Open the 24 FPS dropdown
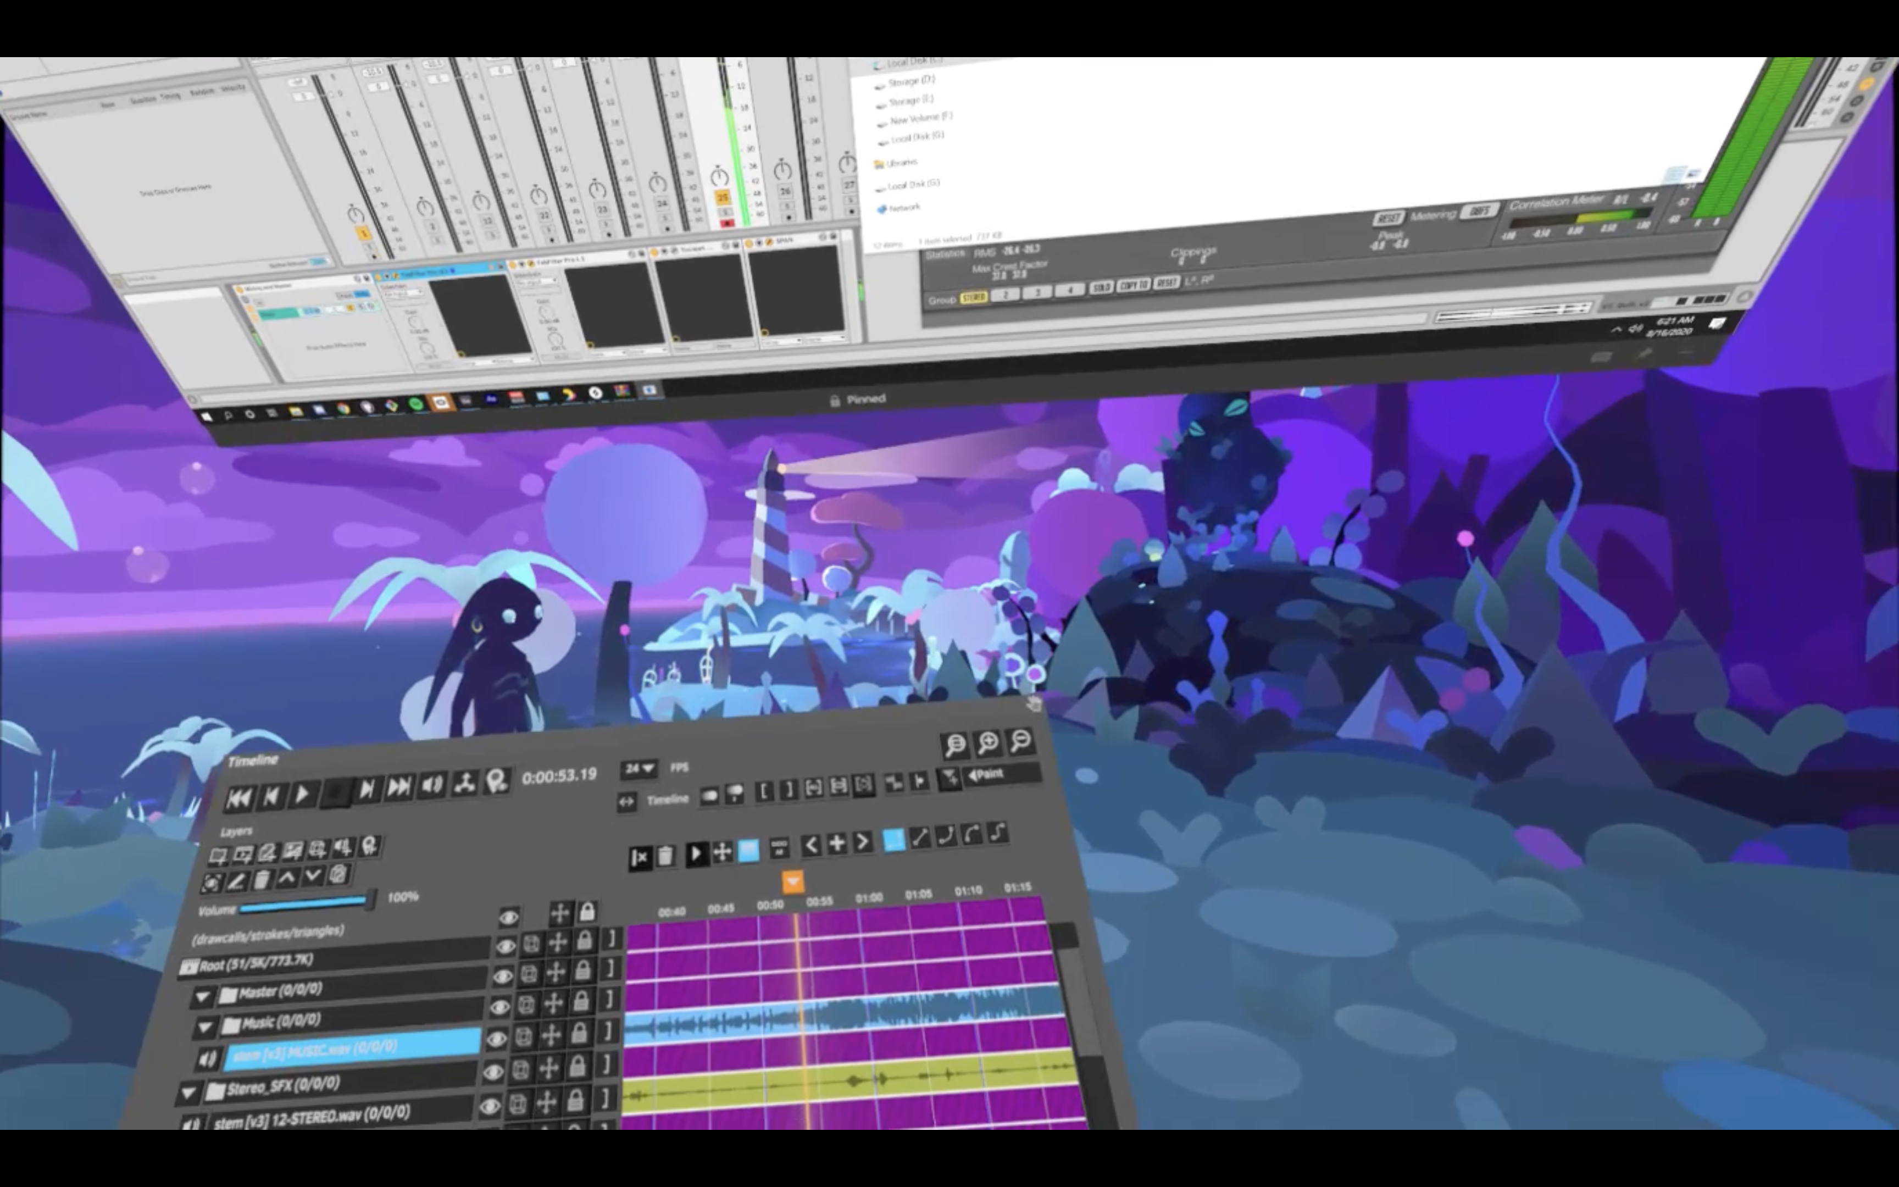1899x1187 pixels. coord(640,769)
